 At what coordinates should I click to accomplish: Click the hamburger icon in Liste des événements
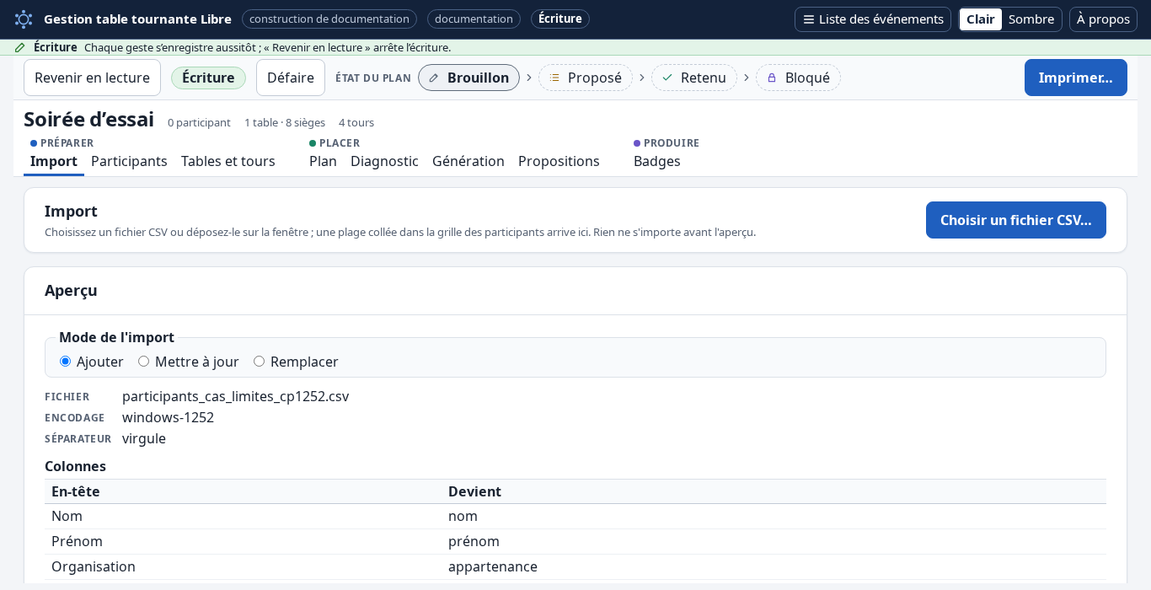809,19
